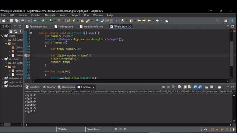
Task: Toggle Console Scroll Lock icon
Action: point(185,87)
